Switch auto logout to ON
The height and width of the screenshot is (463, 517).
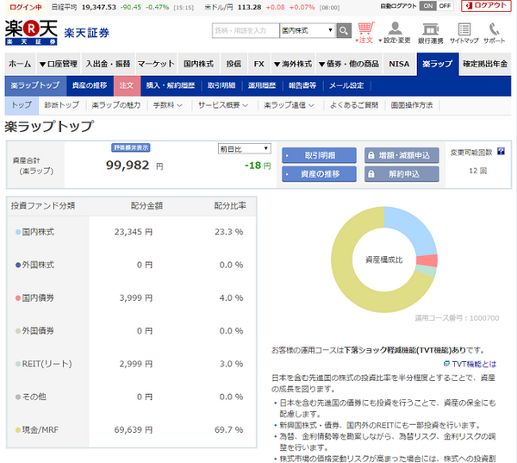coord(427,6)
